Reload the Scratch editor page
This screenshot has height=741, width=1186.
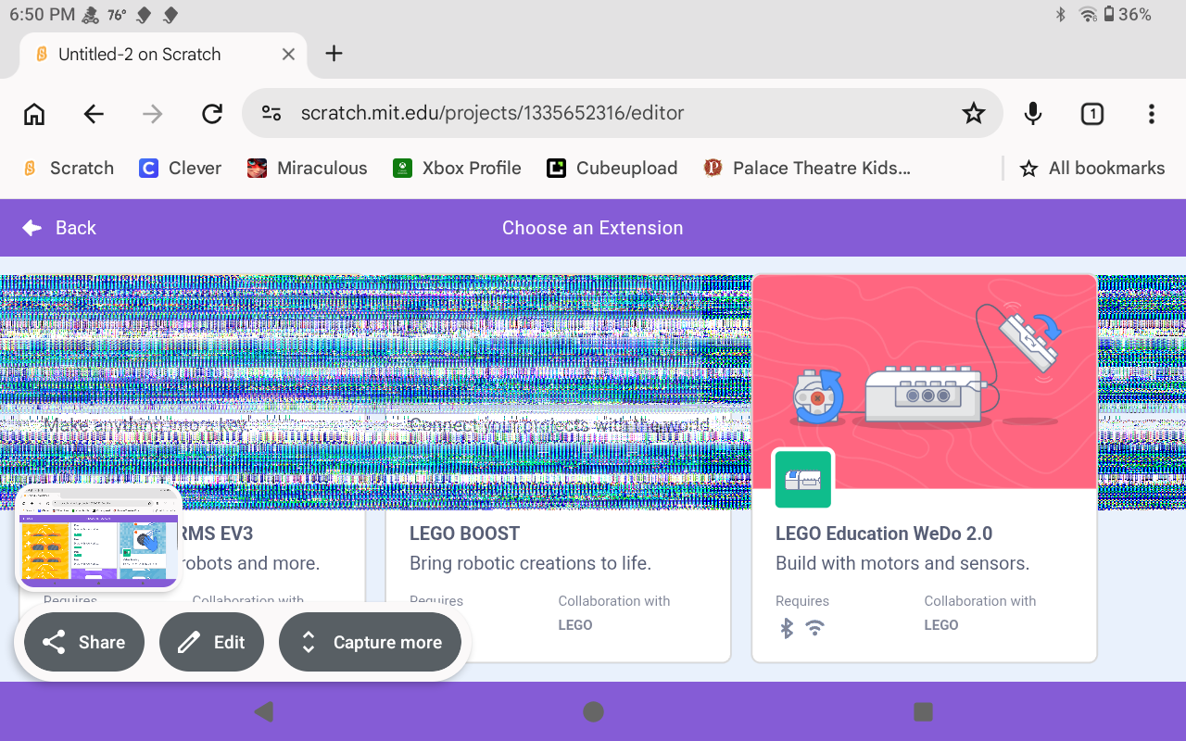(x=212, y=114)
